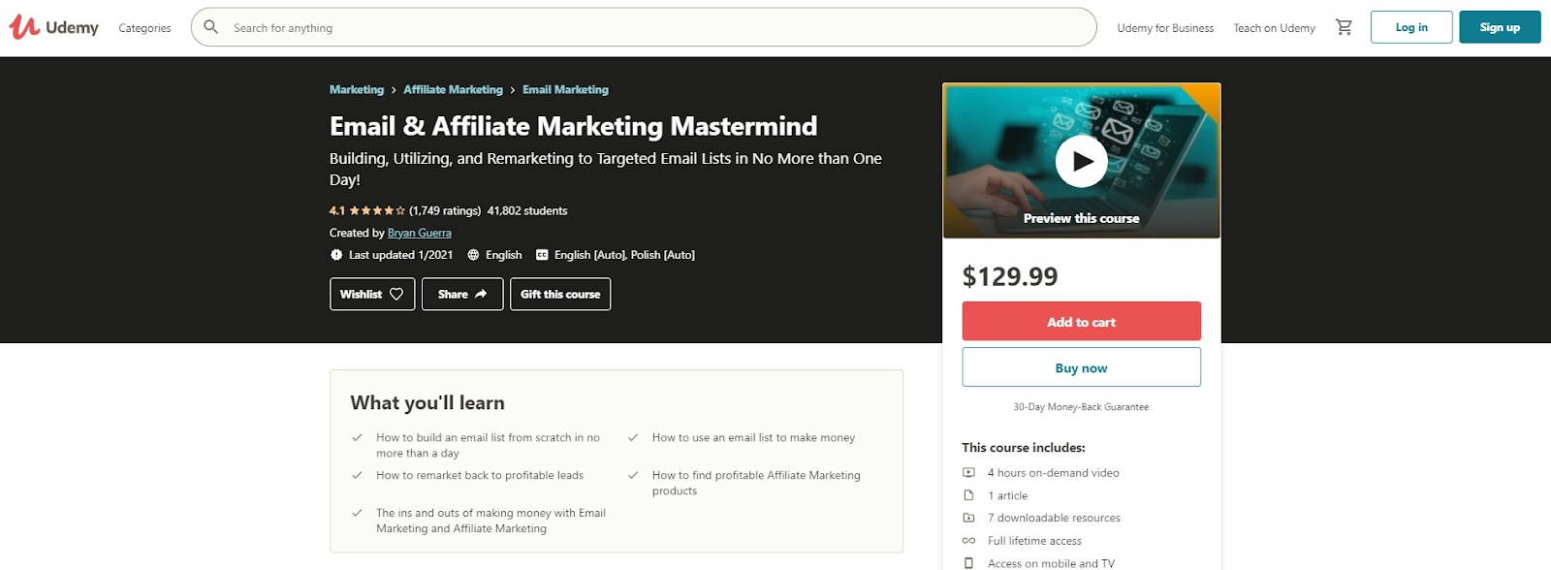Image resolution: width=1551 pixels, height=570 pixels.
Task: Open the Share course dialog
Action: coord(461,294)
